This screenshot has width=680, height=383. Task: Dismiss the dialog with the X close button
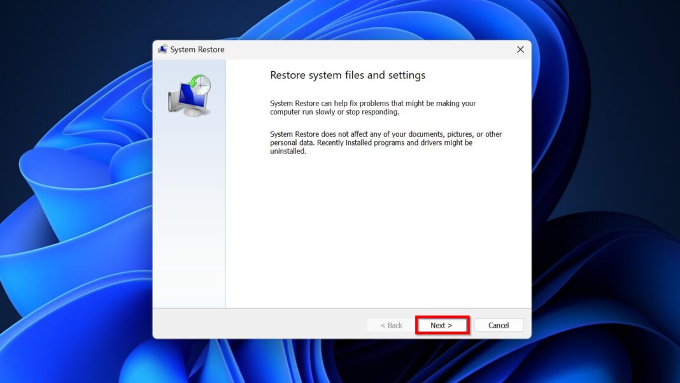[520, 49]
